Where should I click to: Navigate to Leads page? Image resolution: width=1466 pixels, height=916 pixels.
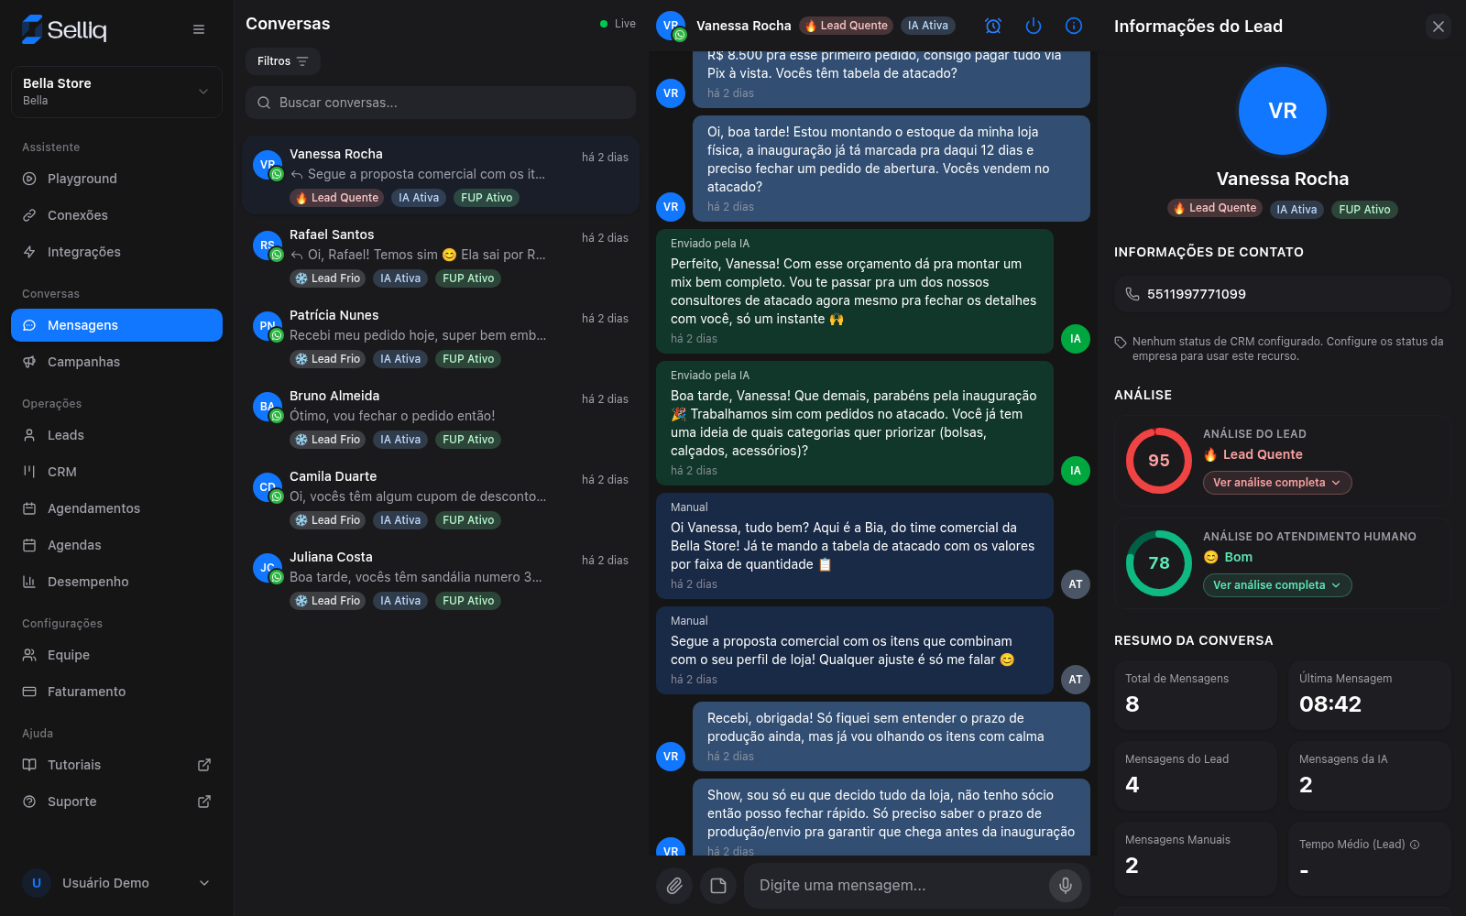point(116,435)
